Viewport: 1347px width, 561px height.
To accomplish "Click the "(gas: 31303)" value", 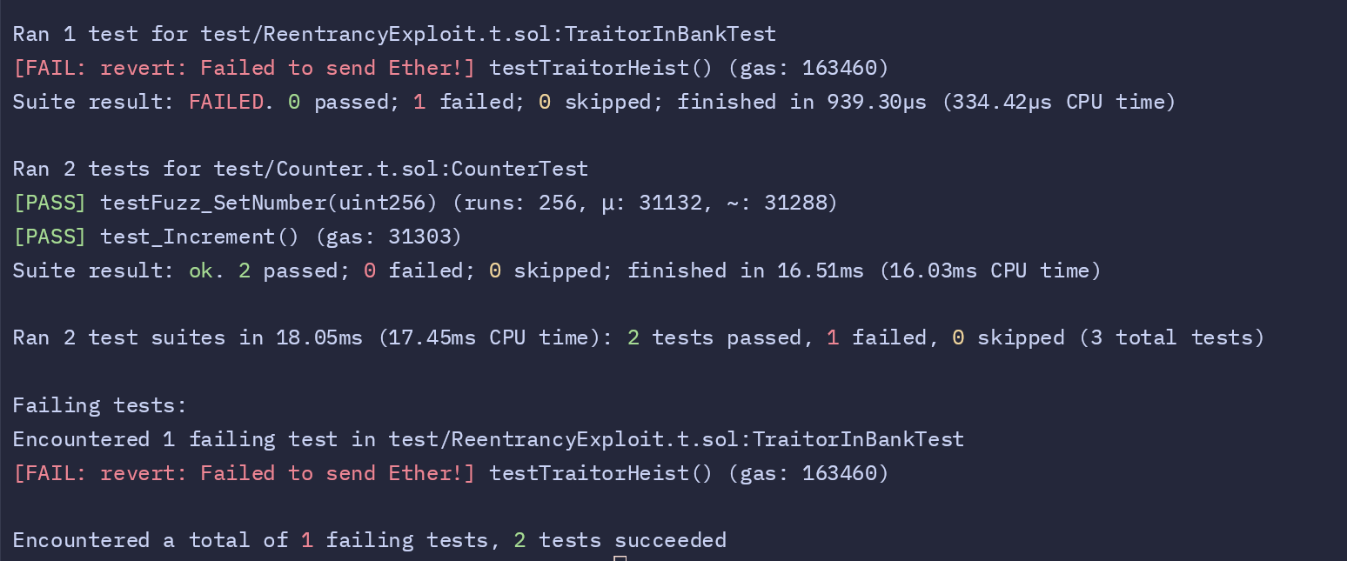I will (388, 237).
